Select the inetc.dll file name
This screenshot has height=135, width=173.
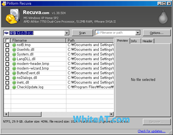[23, 83]
